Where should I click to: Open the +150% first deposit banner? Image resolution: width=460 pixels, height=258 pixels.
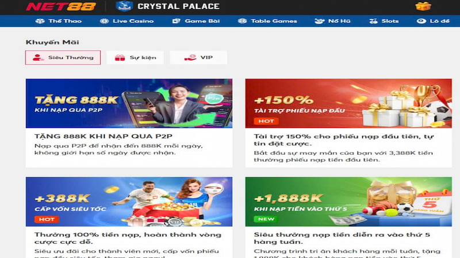[x=348, y=103]
